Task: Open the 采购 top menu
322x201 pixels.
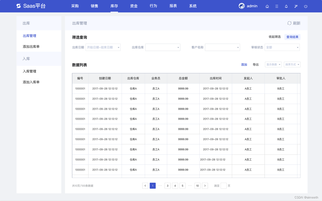Action: click(75, 6)
